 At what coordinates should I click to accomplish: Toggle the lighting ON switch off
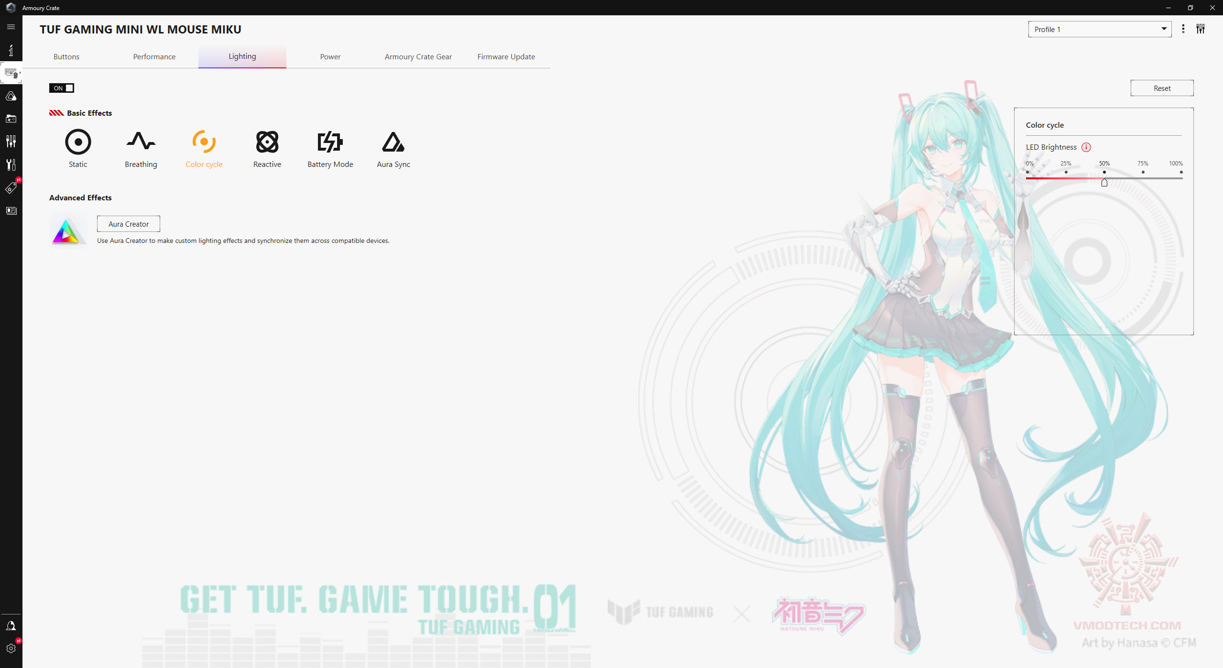62,88
